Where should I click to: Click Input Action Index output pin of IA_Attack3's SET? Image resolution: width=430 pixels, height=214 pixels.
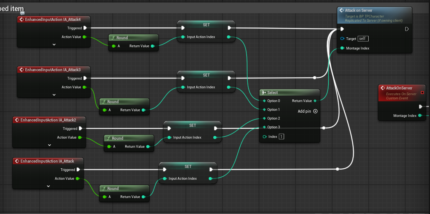[x=229, y=87]
